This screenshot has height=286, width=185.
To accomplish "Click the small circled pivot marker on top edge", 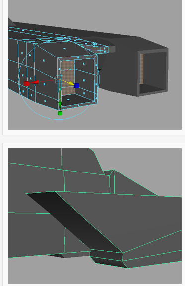I will click(94, 44).
